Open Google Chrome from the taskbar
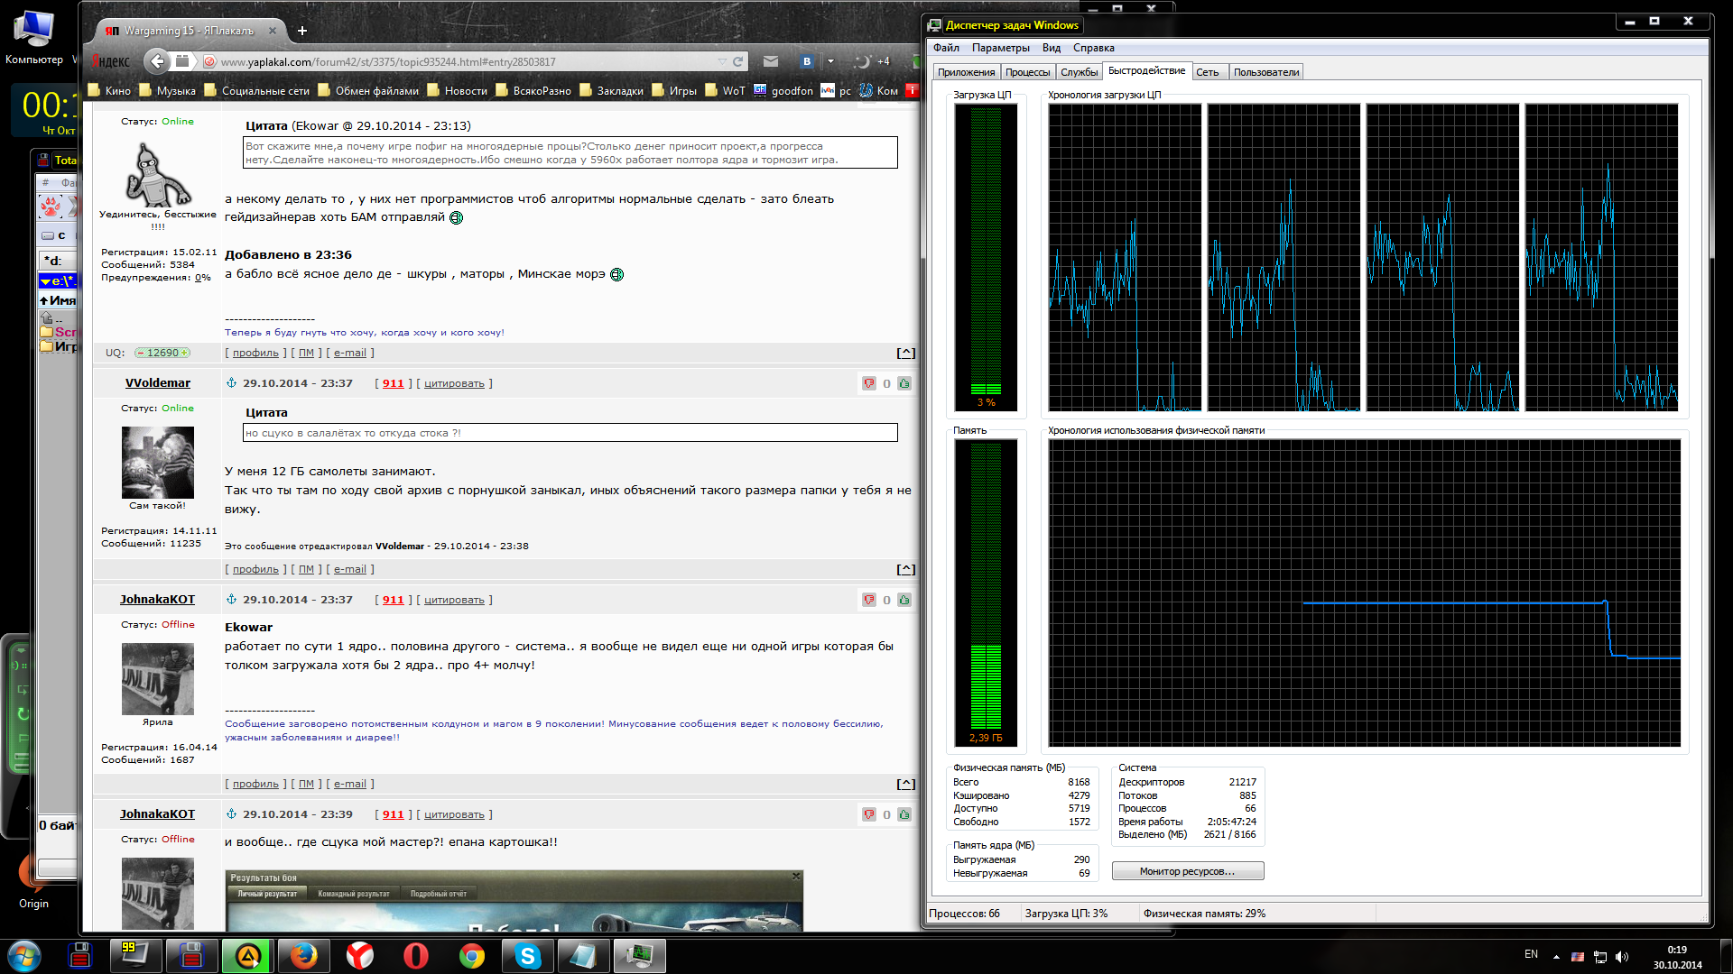1733x974 pixels. tap(472, 956)
